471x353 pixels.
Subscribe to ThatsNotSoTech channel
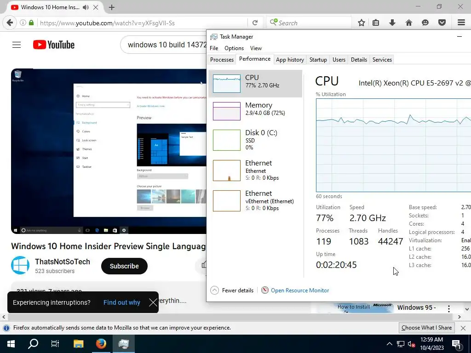pyautogui.click(x=124, y=266)
